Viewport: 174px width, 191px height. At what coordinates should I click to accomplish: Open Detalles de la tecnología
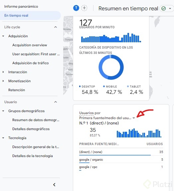point(33,156)
